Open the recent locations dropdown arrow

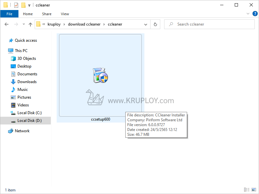coord(24,24)
